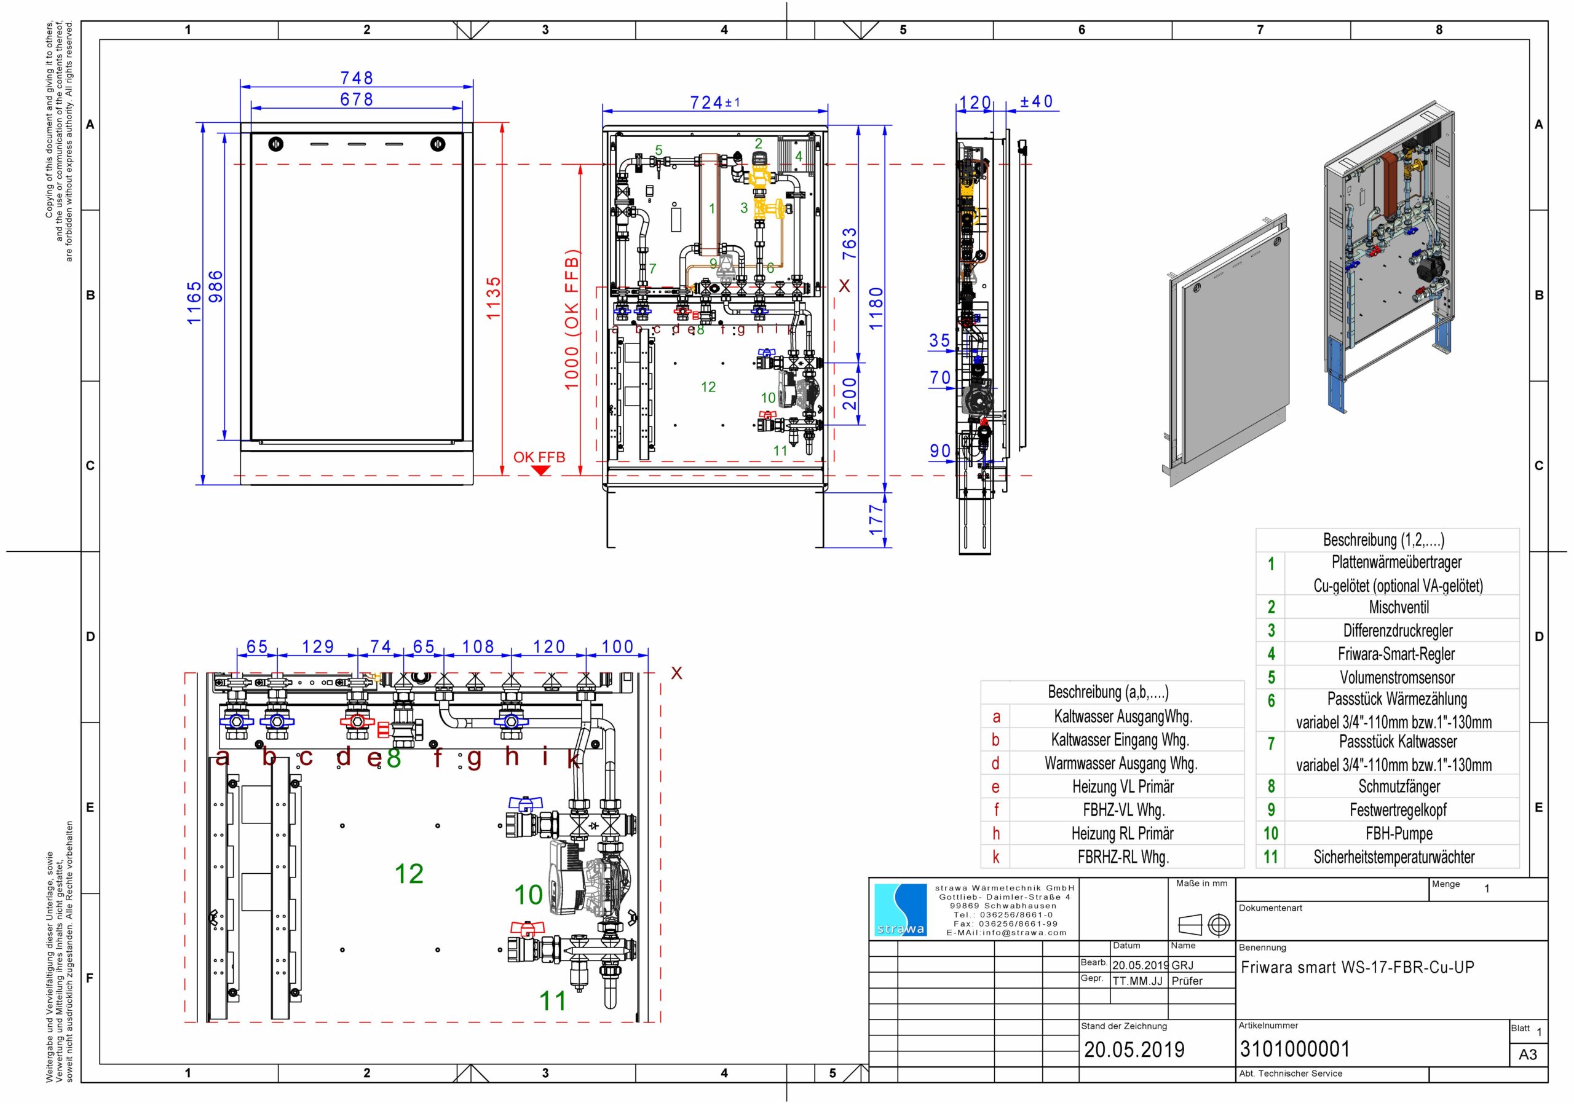Select the Heizung RL Primär row

(x=1113, y=833)
